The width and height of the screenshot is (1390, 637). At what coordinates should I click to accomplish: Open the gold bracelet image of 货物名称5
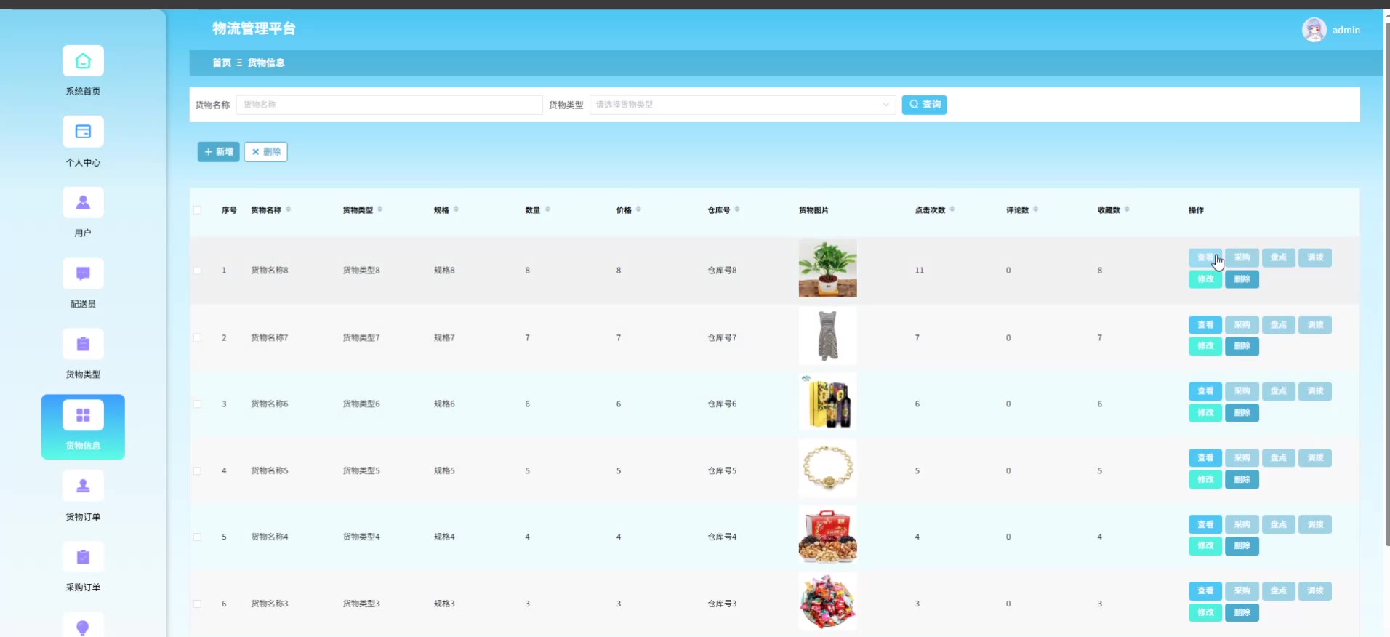(827, 468)
